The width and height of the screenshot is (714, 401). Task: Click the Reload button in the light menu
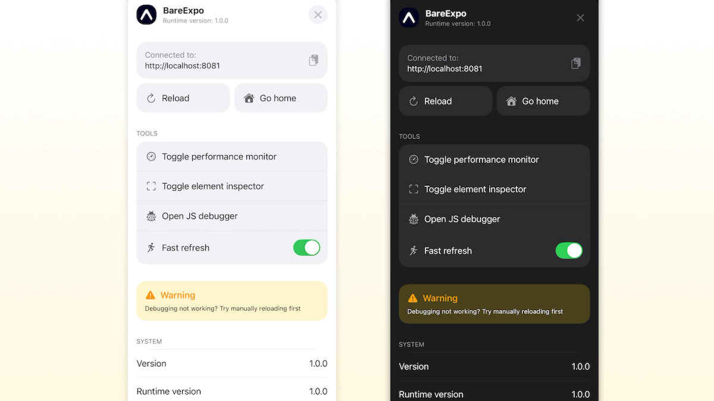coord(183,97)
